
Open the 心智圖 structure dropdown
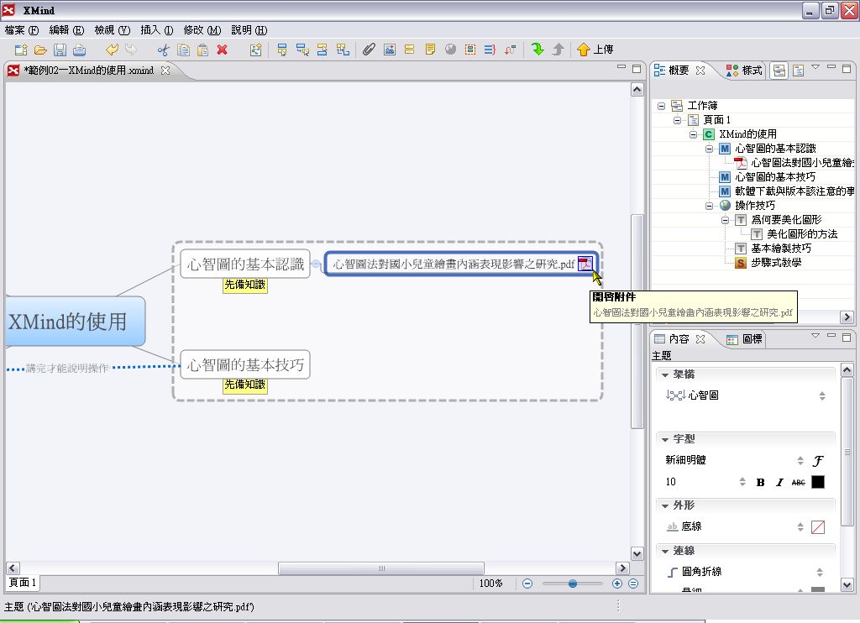(x=822, y=396)
